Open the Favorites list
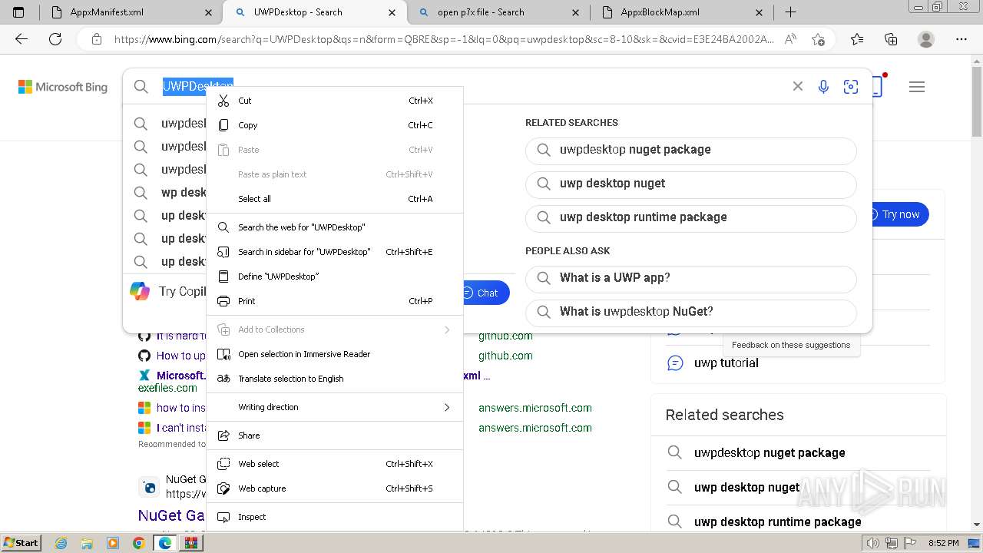983x553 pixels. (857, 39)
